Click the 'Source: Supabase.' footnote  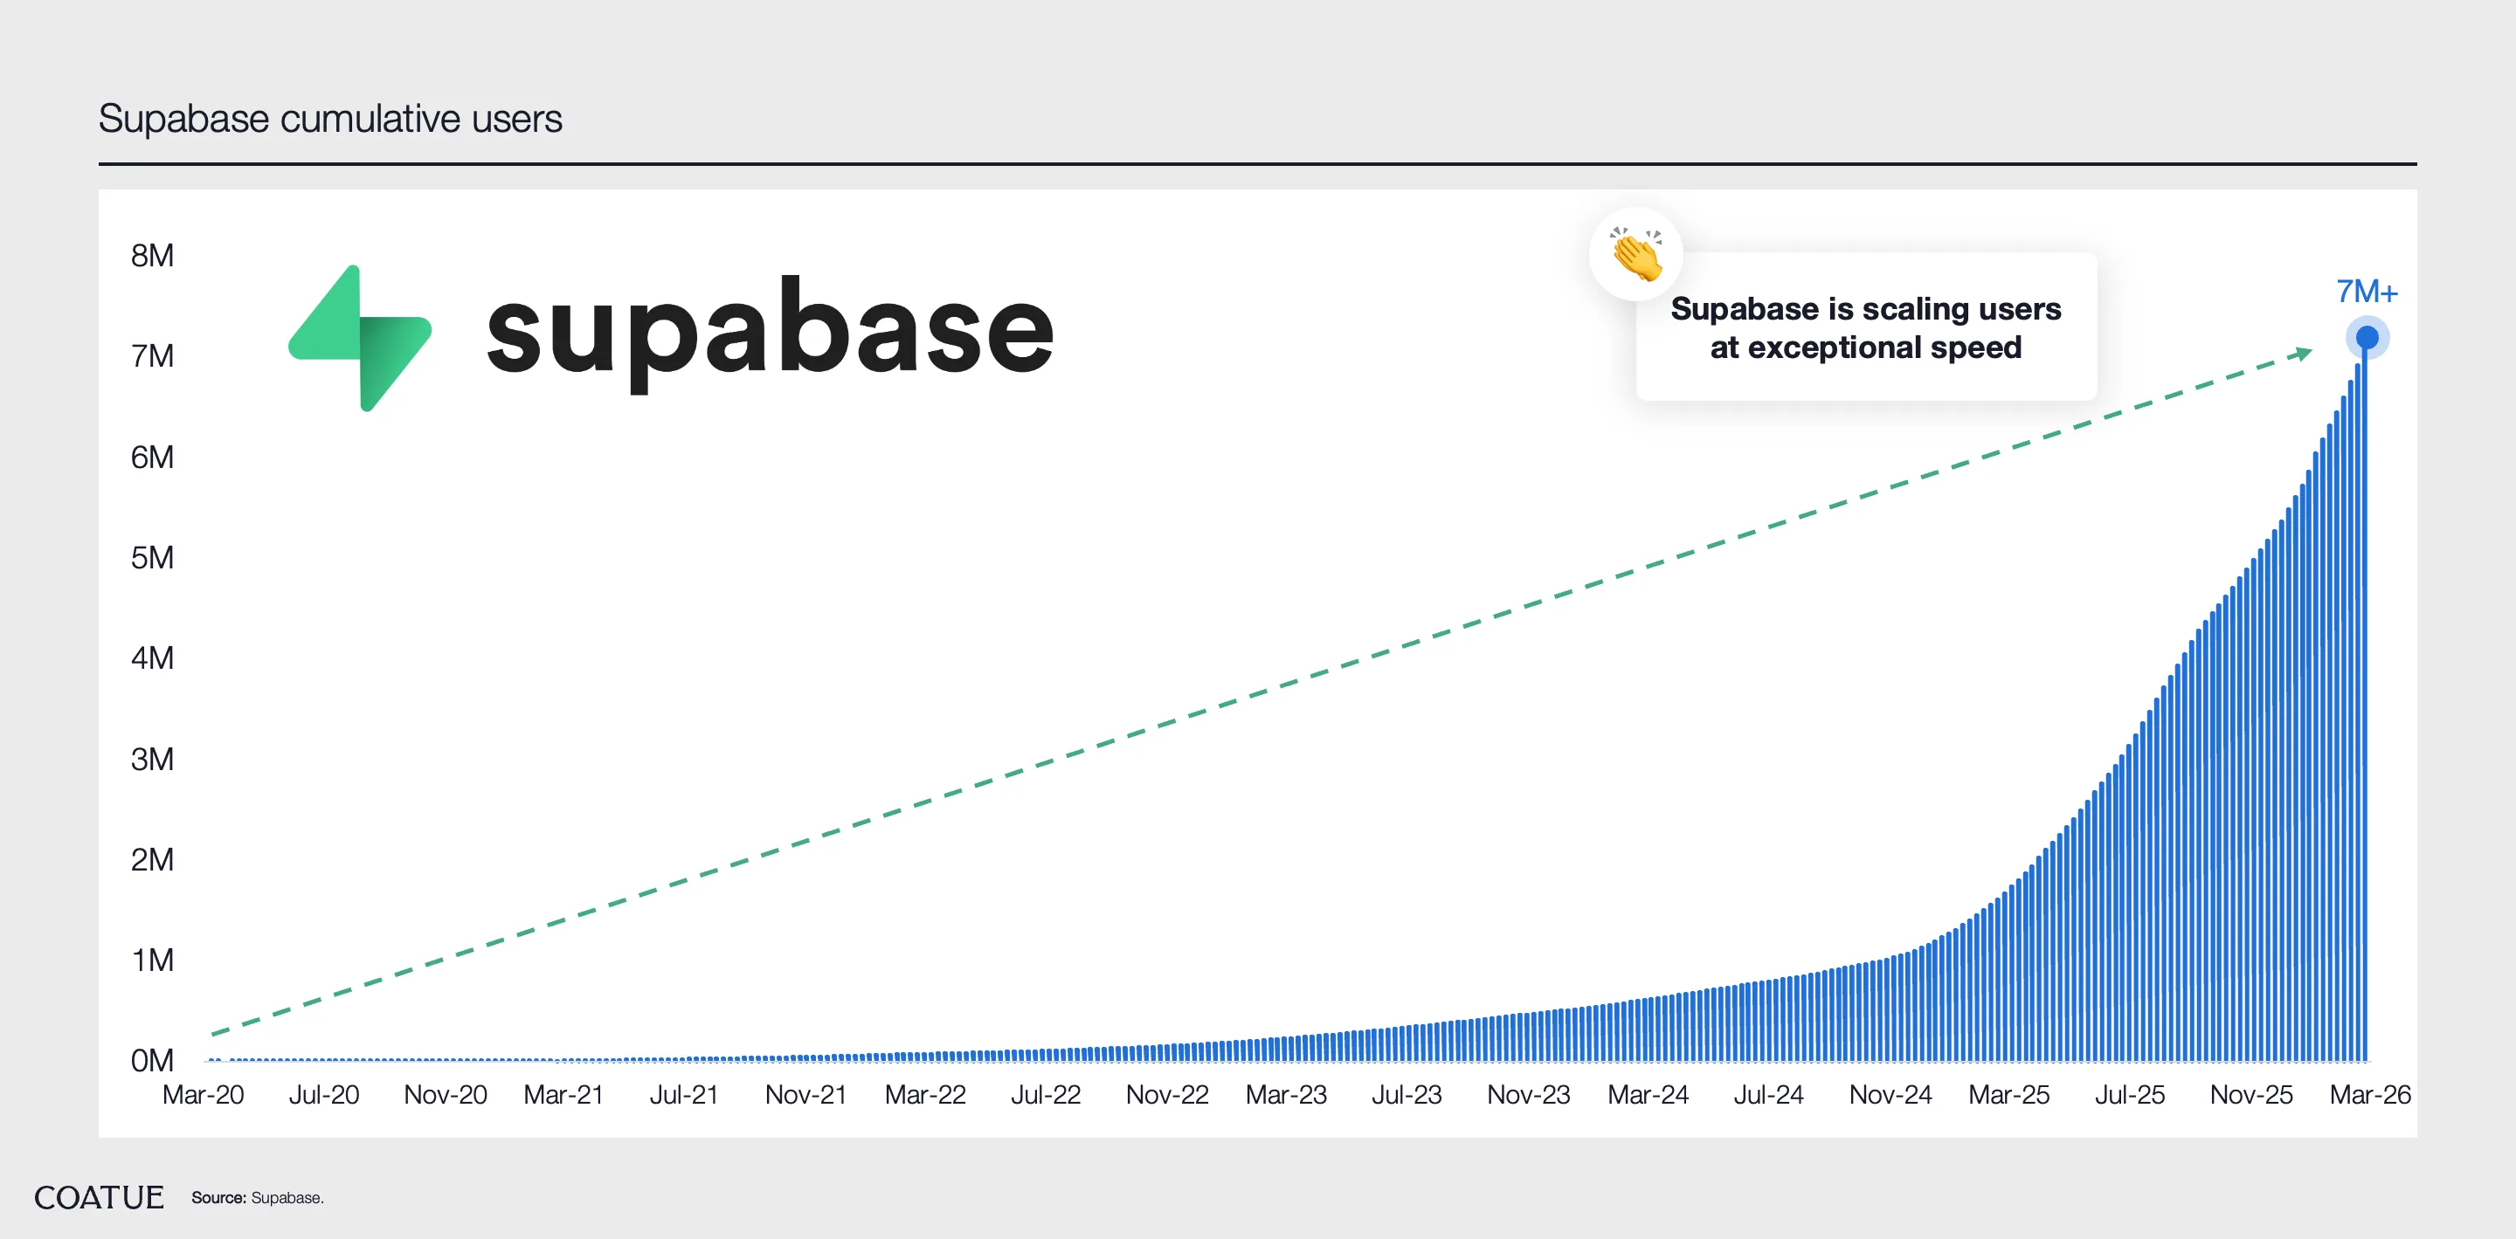(258, 1198)
